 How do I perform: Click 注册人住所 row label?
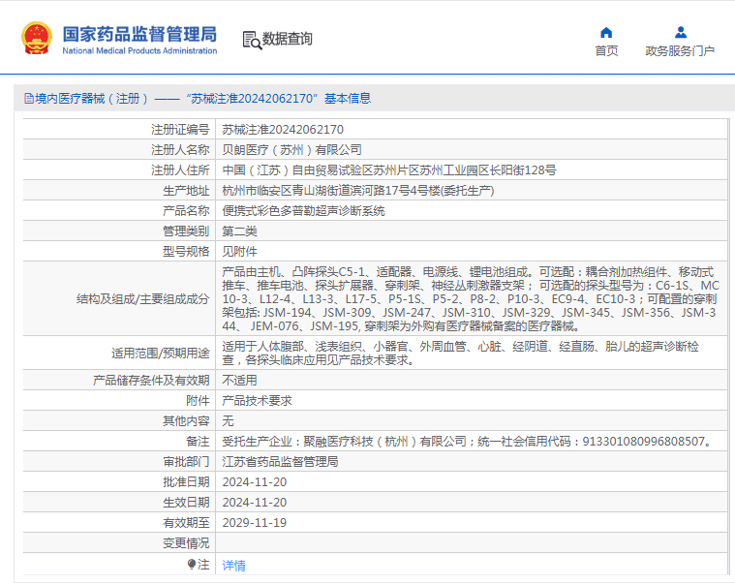(180, 170)
